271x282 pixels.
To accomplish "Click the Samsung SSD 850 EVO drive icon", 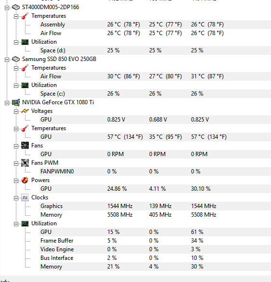I will 16,59.
